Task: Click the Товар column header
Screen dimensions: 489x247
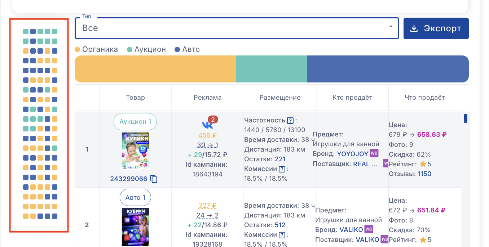Action: [135, 98]
